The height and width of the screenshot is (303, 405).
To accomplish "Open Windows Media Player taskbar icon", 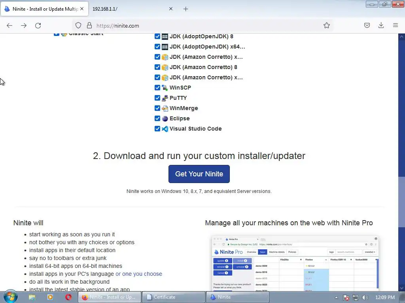I will click(50, 297).
